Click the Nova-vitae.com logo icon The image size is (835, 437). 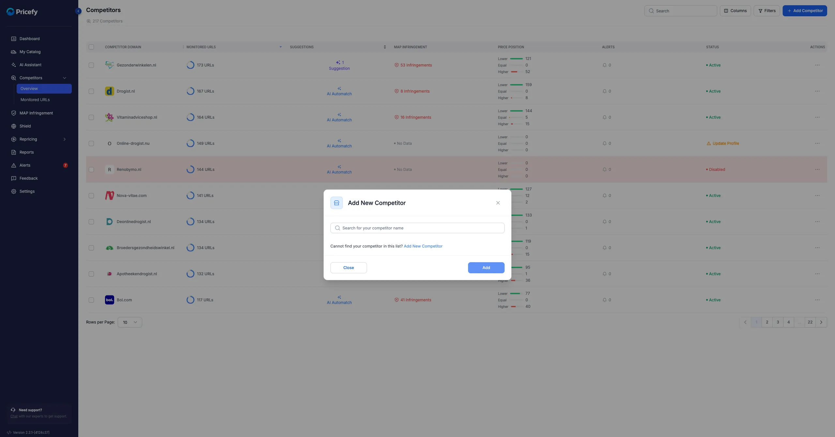tap(110, 196)
